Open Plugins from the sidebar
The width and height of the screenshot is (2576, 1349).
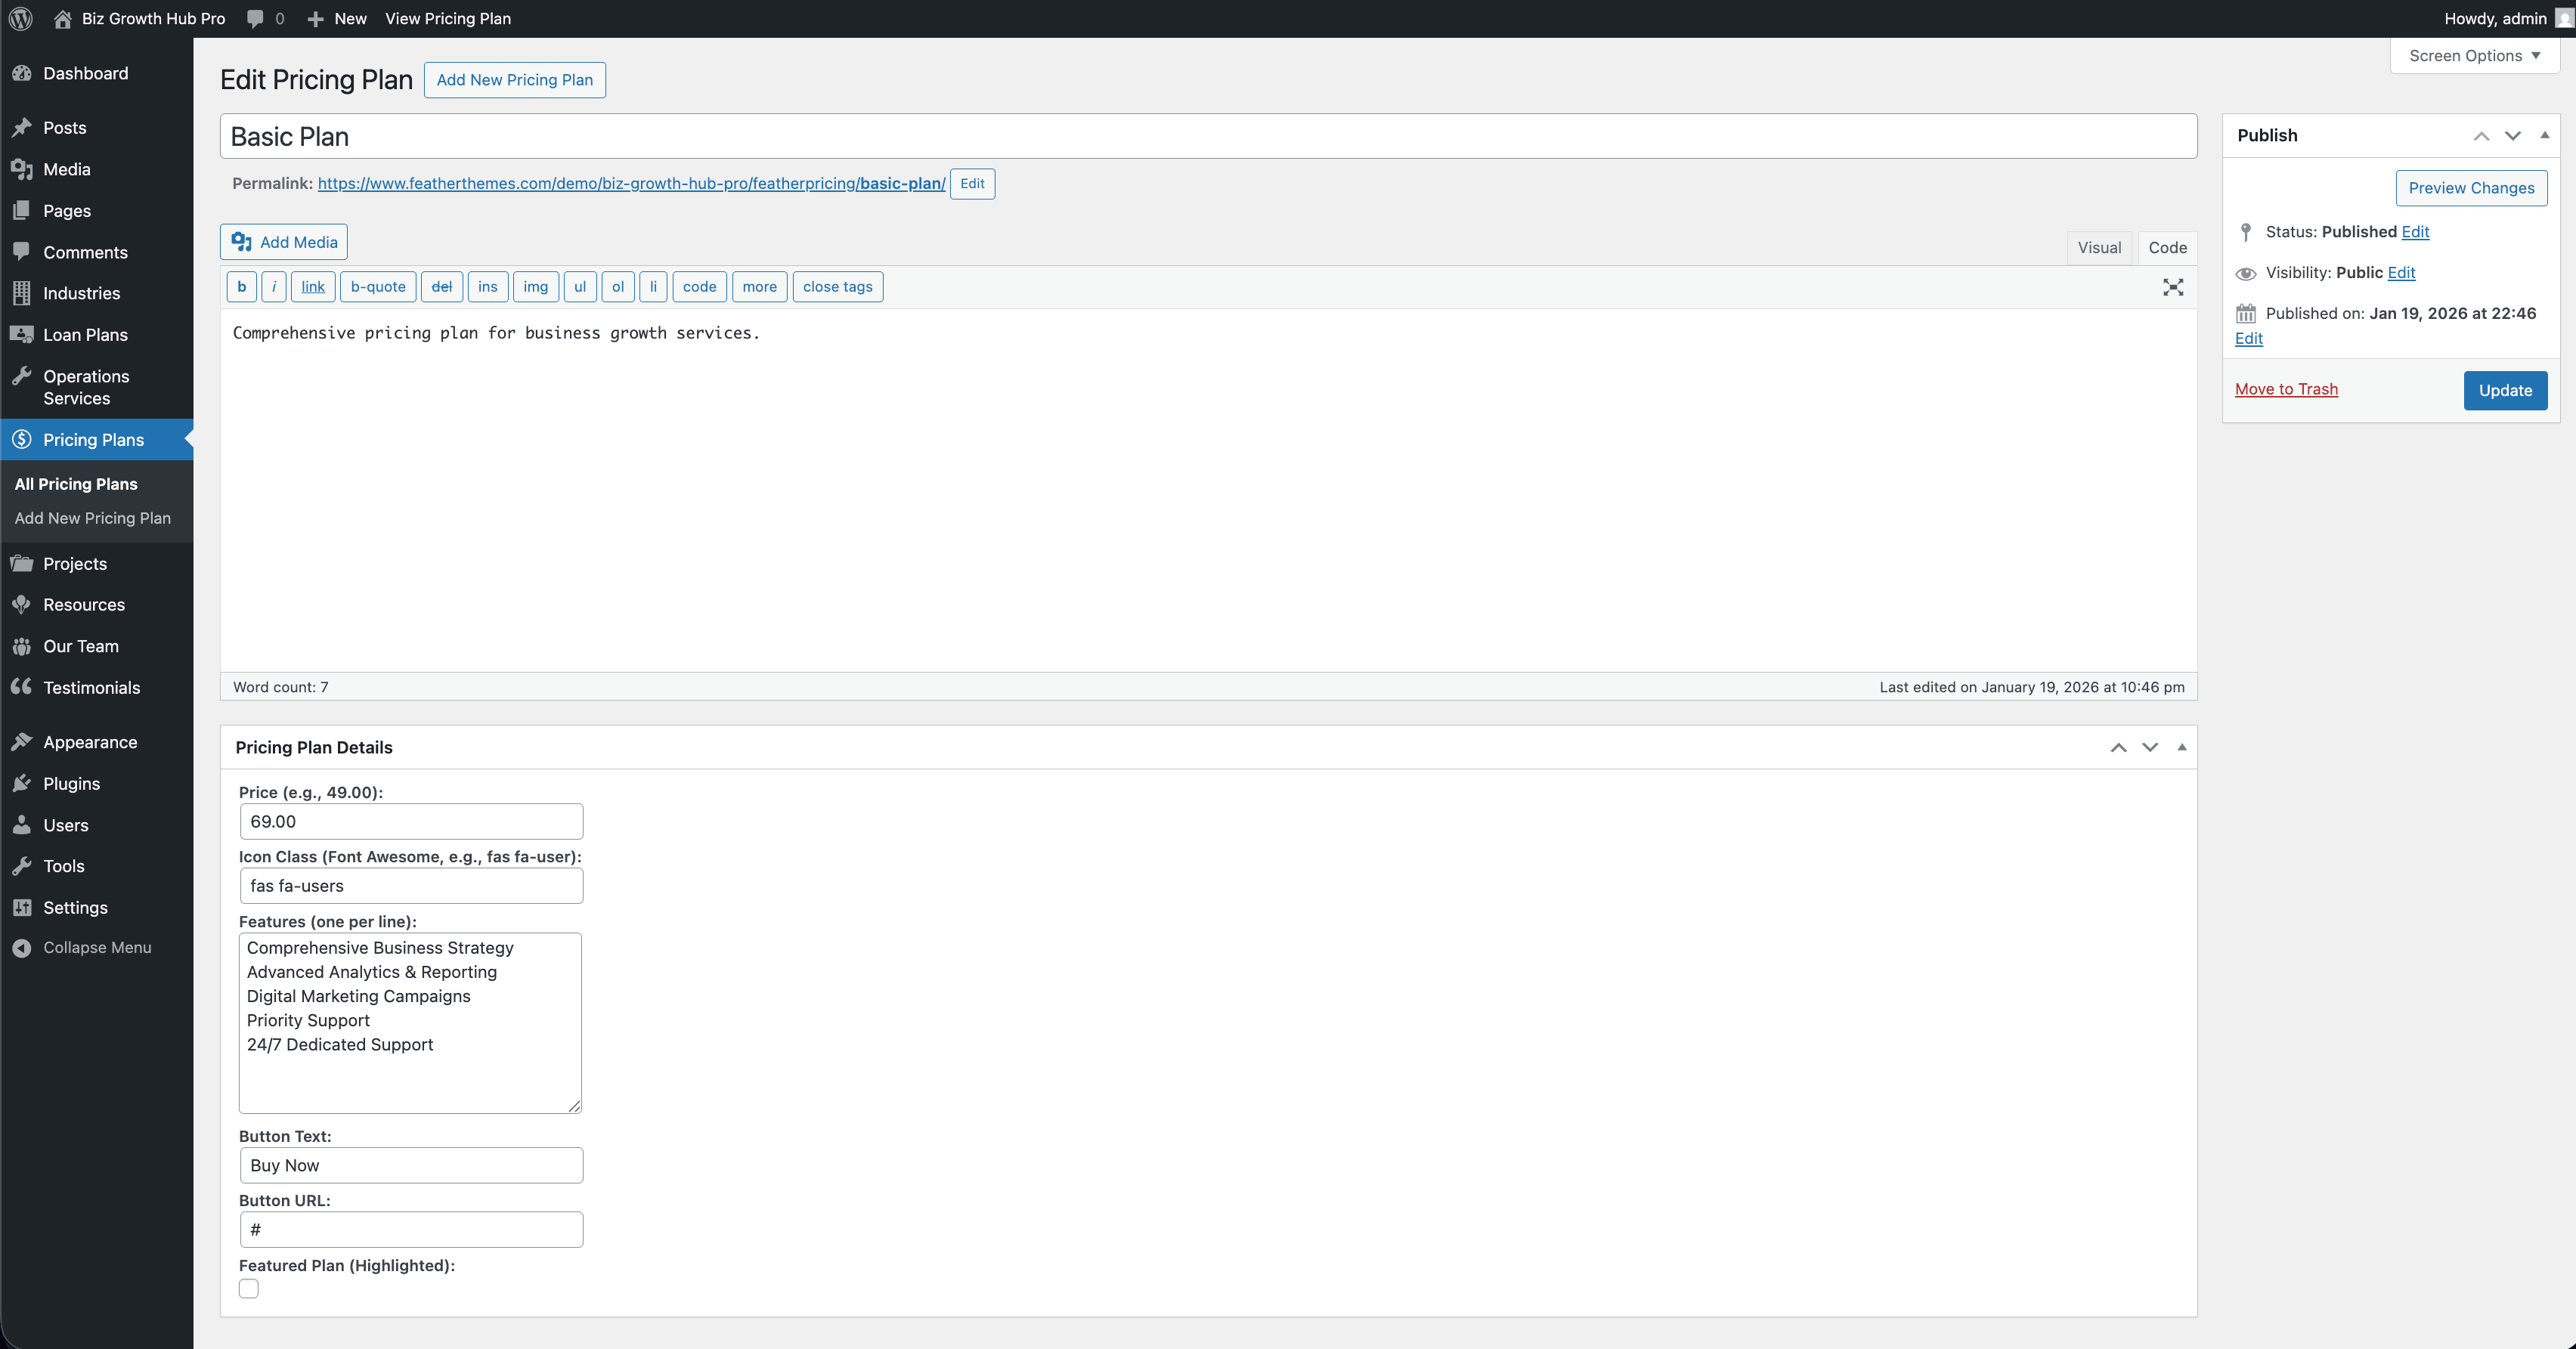point(71,784)
